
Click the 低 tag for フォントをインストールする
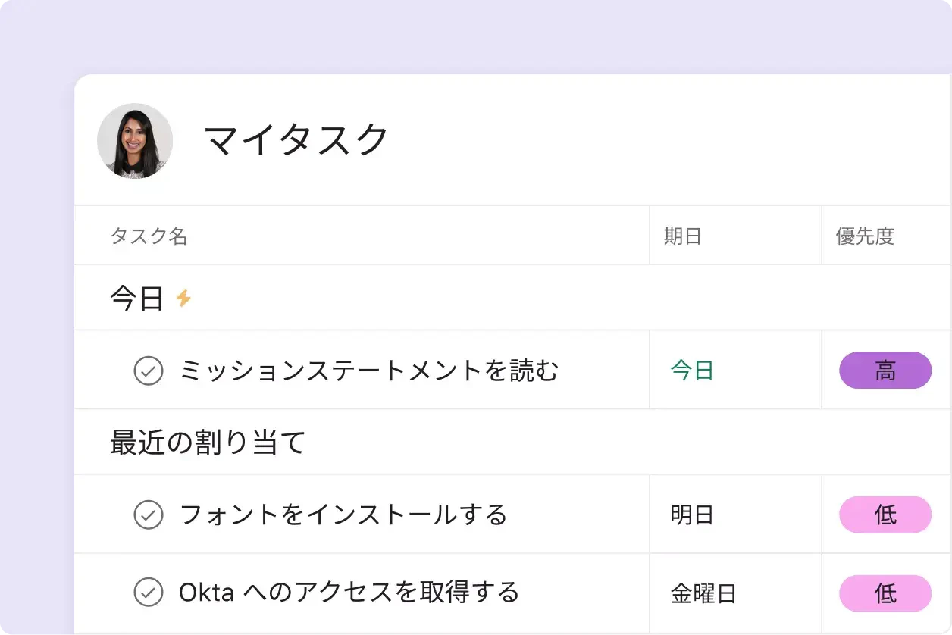885,515
